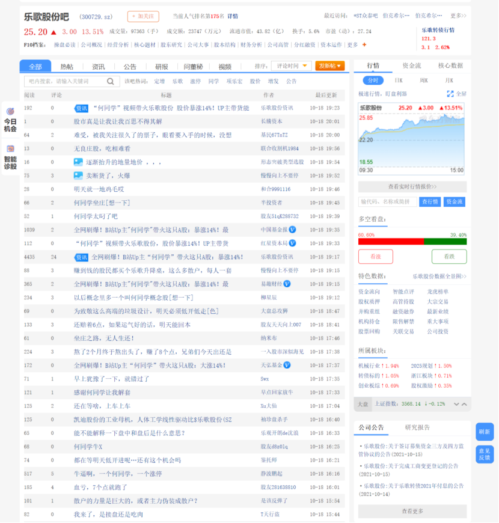This screenshot has width=499, height=523.
Task: Switch to the 视频 tab
Action: [x=225, y=67]
